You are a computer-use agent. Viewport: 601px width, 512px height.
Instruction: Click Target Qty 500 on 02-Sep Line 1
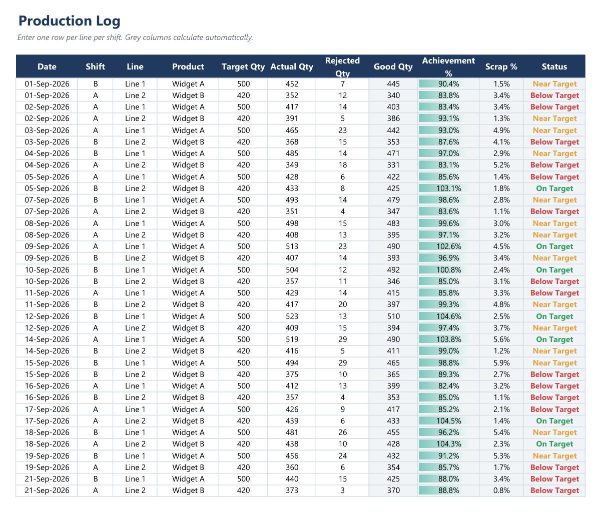pos(243,107)
